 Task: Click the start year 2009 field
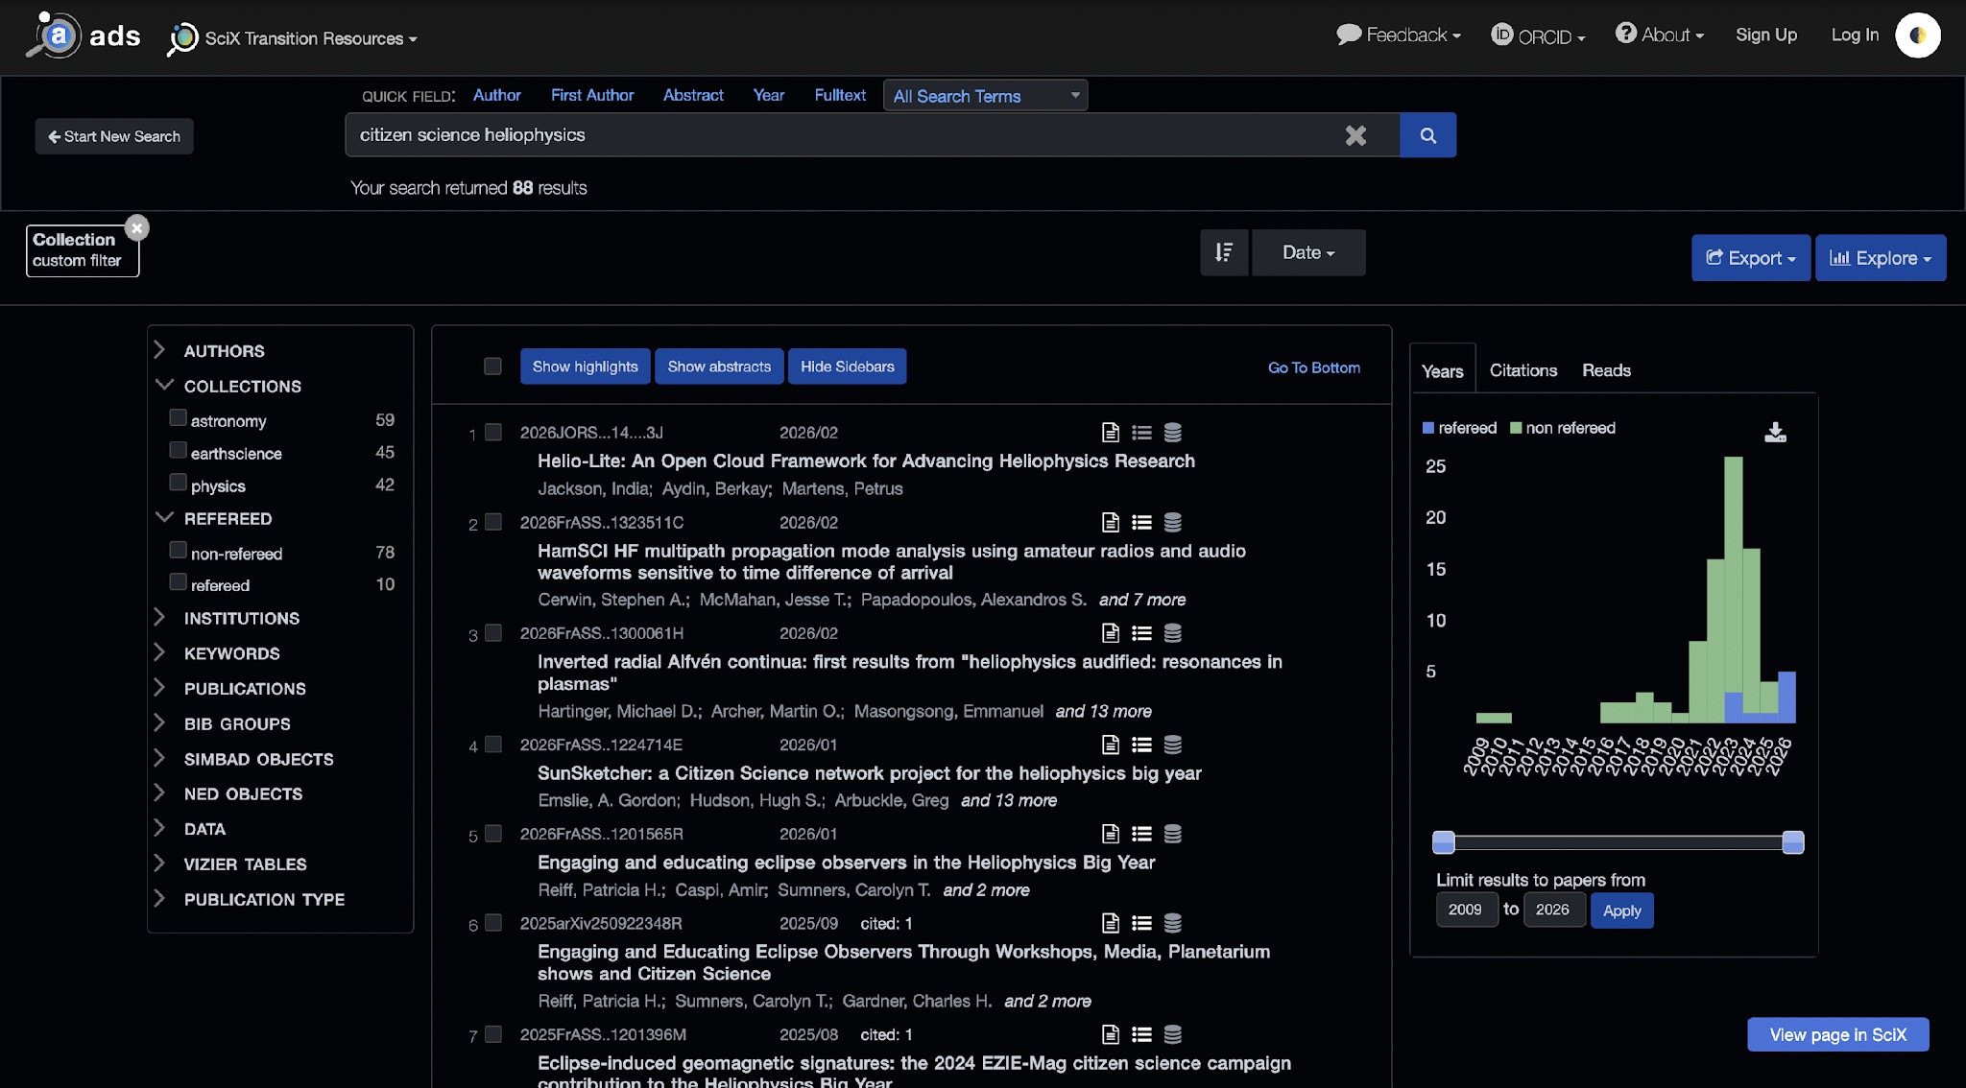pyautogui.click(x=1466, y=910)
